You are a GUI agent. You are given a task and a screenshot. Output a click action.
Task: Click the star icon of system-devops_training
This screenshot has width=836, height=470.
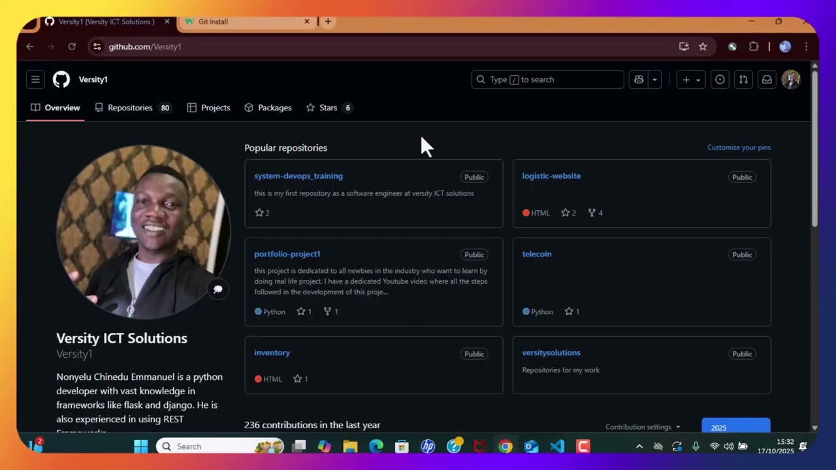(259, 213)
